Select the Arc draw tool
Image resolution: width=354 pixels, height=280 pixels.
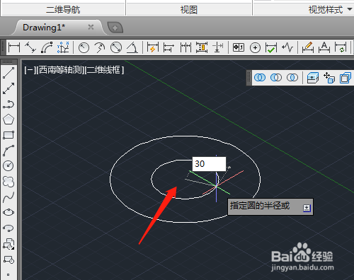pyautogui.click(x=8, y=151)
